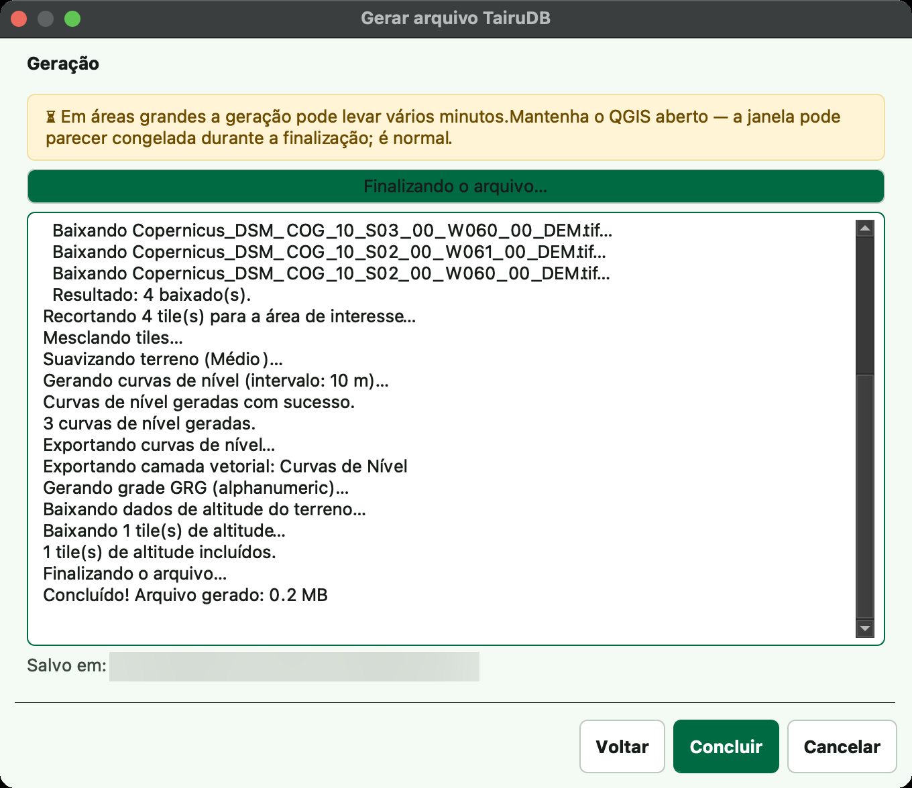Screen dimensions: 912x788
Task: Go back with the Voltar button
Action: (x=622, y=746)
